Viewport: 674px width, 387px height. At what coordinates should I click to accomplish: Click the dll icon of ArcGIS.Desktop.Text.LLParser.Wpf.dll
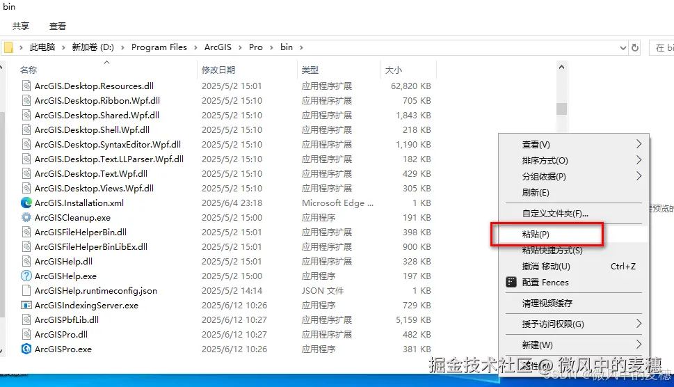(x=26, y=159)
